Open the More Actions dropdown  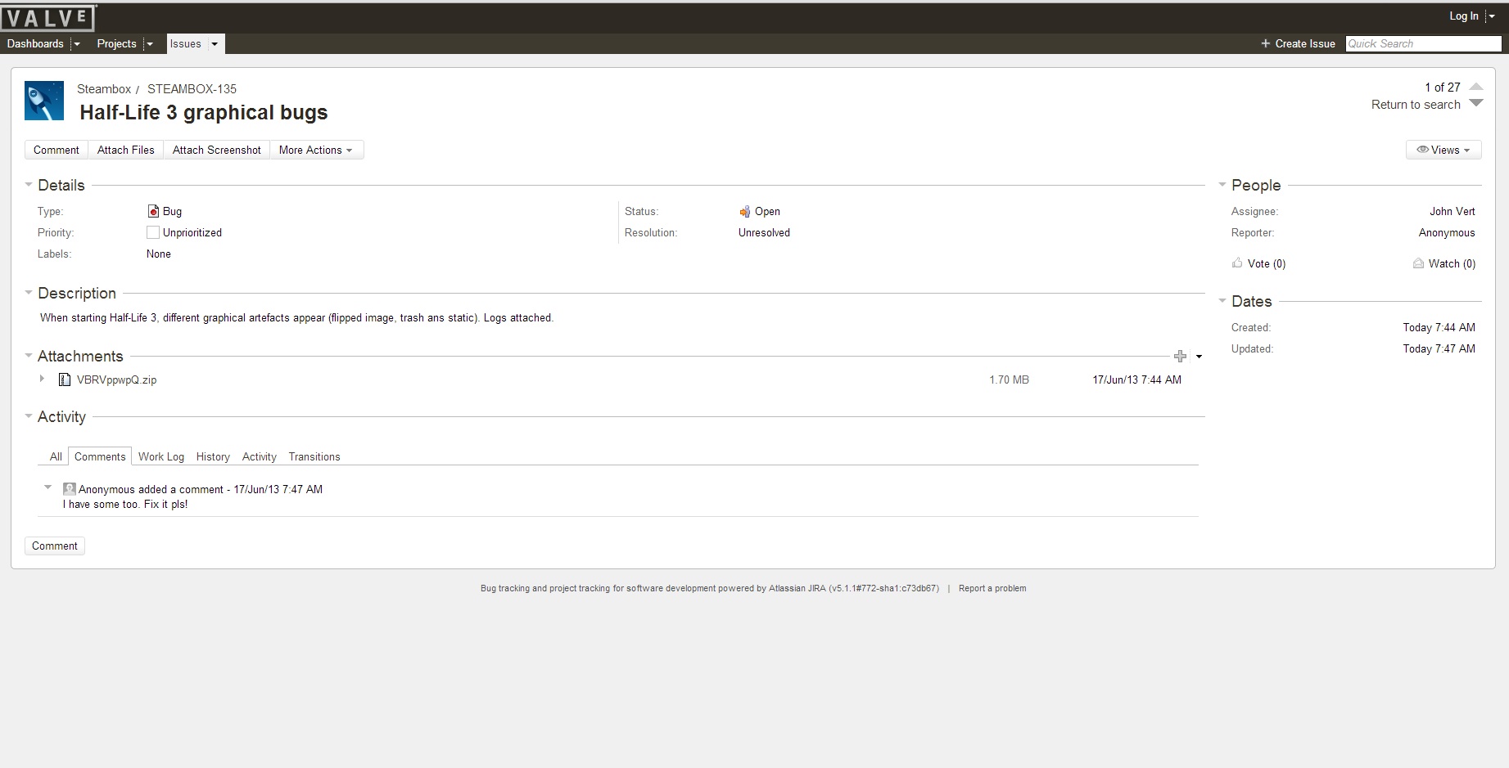[315, 150]
